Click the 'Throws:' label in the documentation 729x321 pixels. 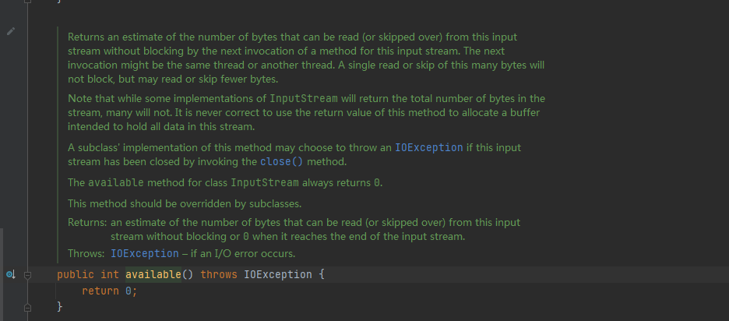(86, 253)
